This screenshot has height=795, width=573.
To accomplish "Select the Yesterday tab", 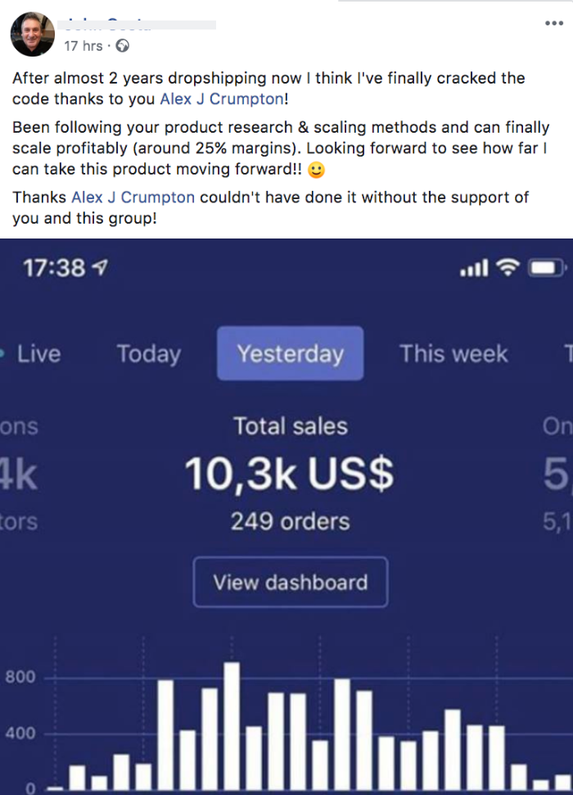I will (290, 353).
